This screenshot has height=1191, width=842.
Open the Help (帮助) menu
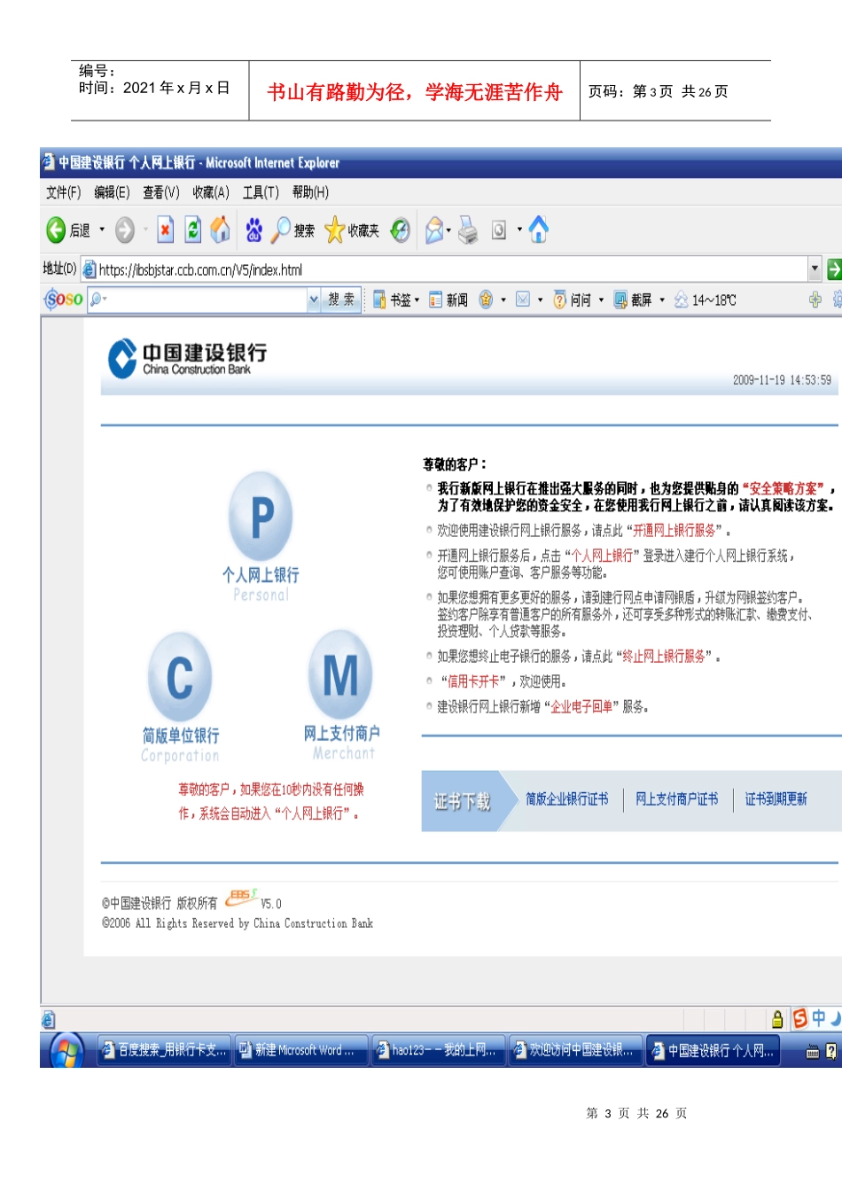point(310,192)
